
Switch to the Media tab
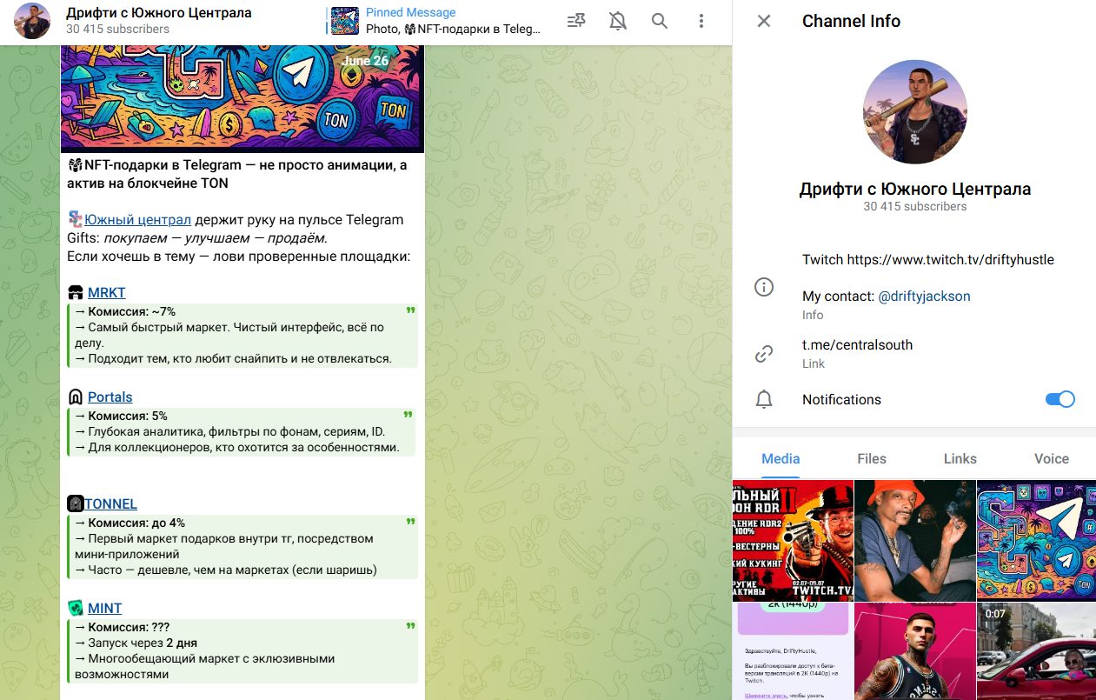[x=780, y=459]
